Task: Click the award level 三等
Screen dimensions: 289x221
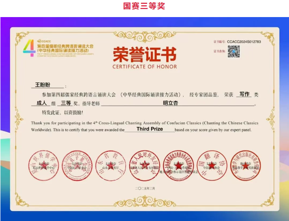Action: pos(66,103)
